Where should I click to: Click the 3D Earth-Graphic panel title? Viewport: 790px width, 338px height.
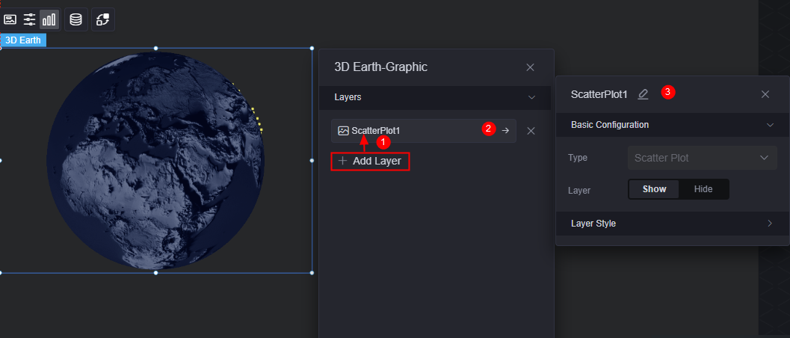pyautogui.click(x=381, y=67)
